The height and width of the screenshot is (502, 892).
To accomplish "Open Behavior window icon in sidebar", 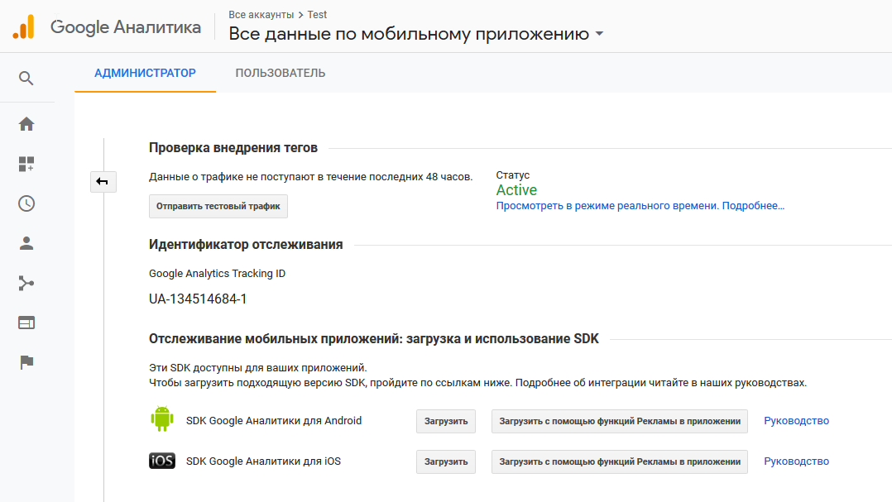I will click(26, 323).
